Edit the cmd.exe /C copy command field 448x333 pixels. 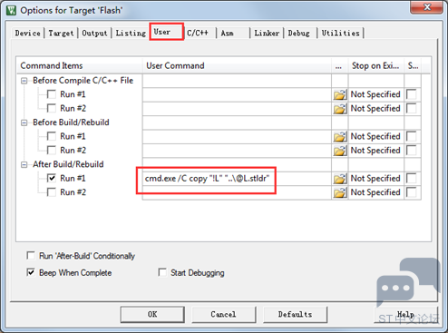(237, 179)
